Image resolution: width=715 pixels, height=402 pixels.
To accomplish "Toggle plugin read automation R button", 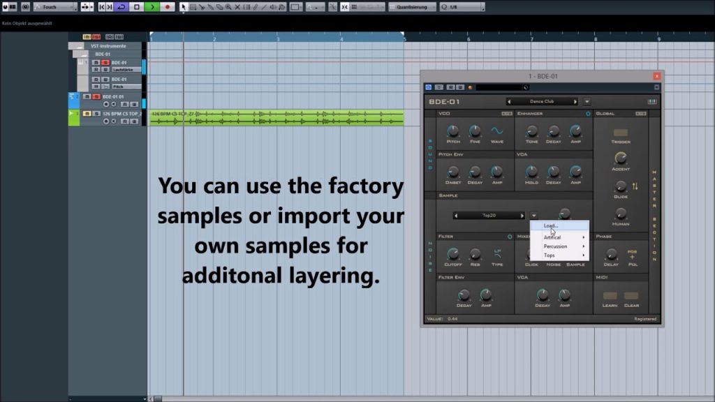I will pos(450,87).
